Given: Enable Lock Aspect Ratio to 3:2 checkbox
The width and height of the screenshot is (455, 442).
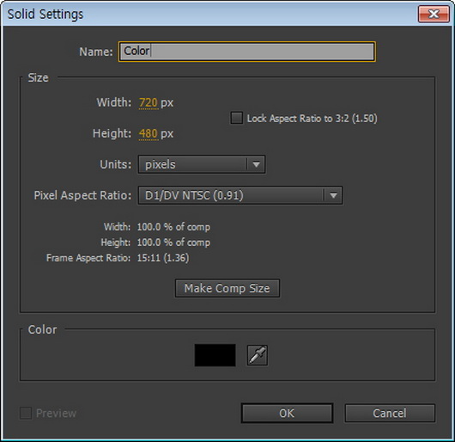Looking at the screenshot, I should (x=236, y=118).
